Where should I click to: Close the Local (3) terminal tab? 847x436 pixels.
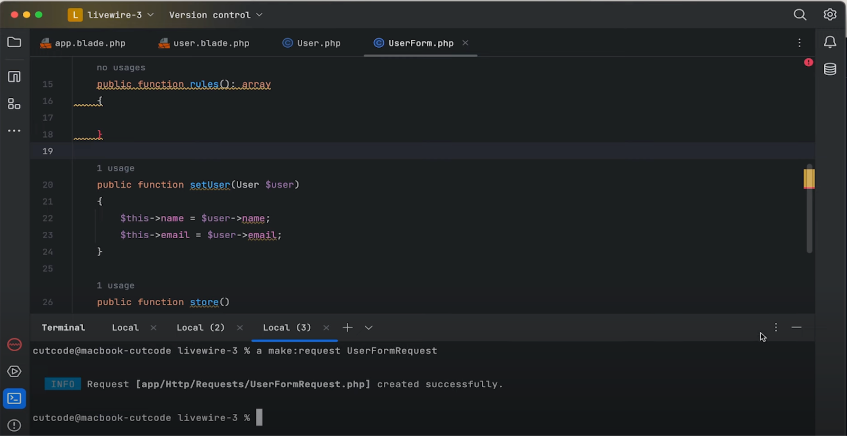pos(326,328)
